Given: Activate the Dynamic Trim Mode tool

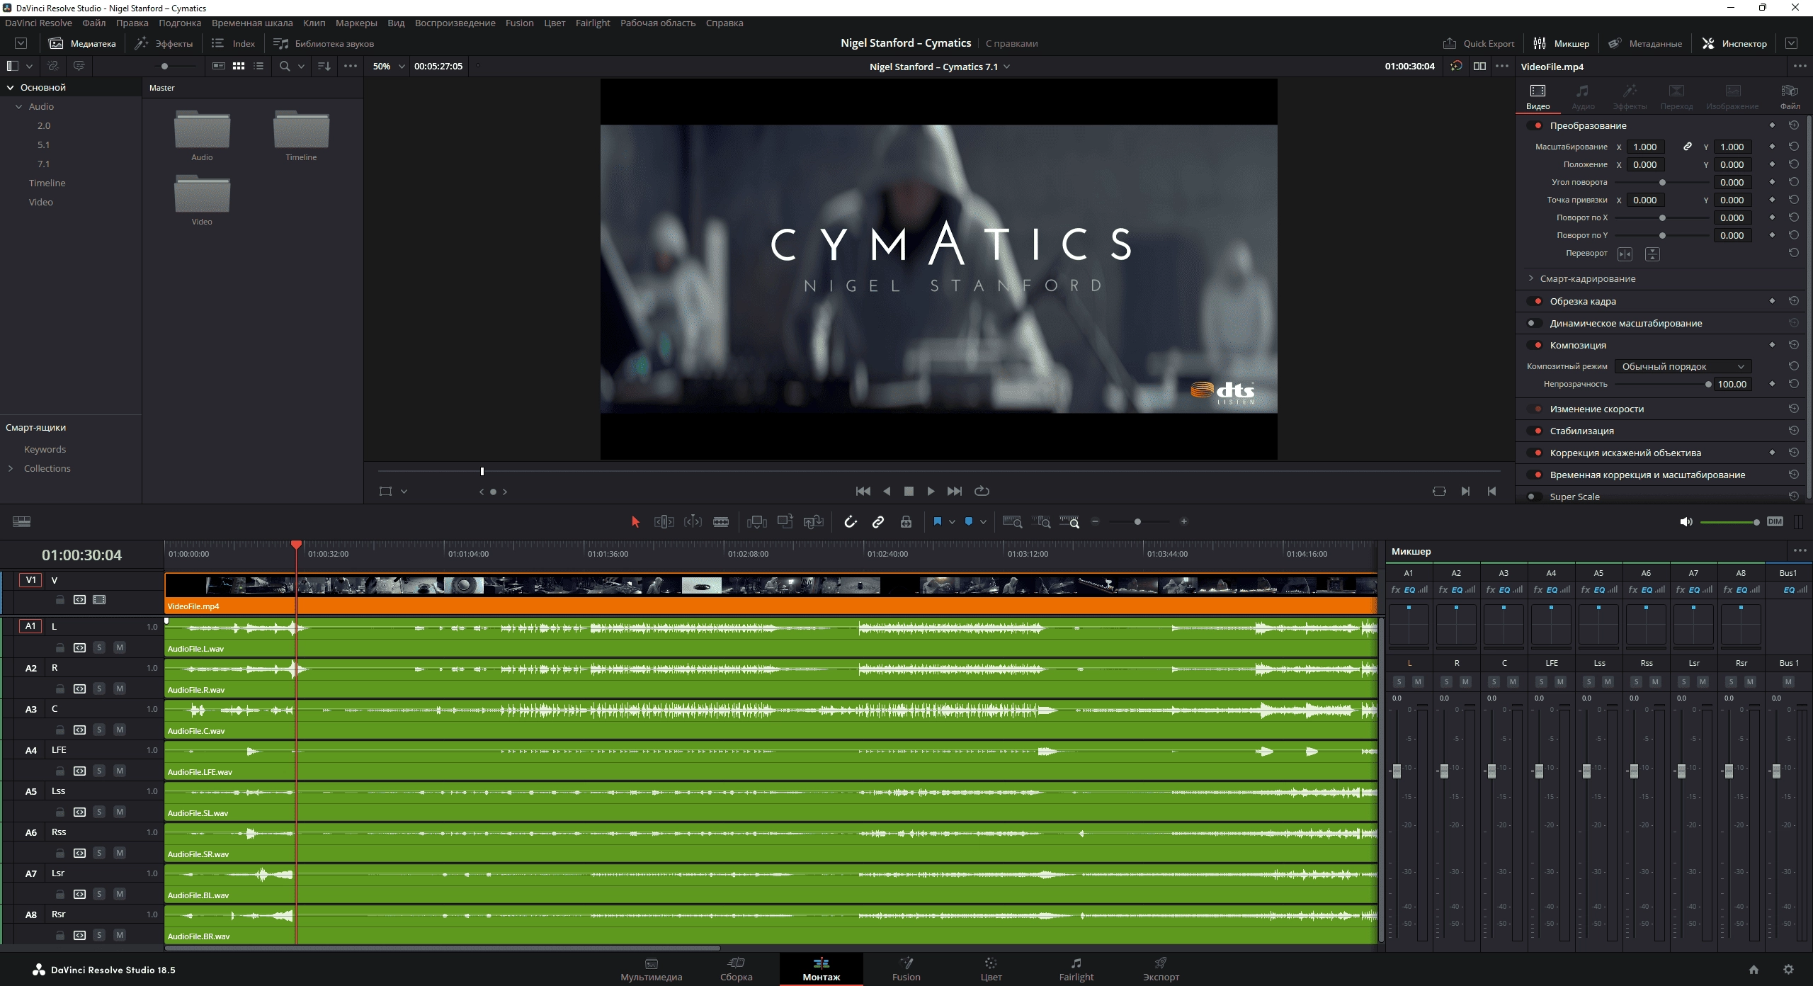Looking at the screenshot, I should coord(693,522).
